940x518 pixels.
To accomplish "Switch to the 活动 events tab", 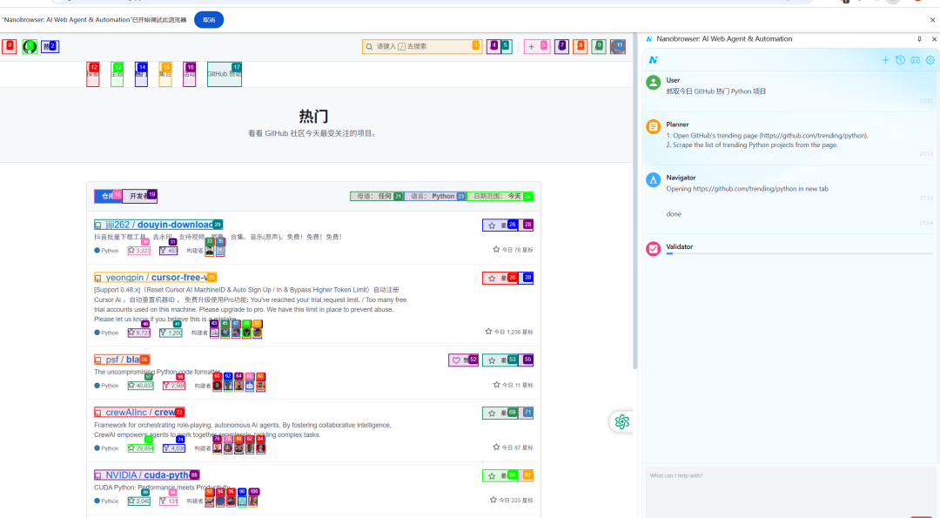I will click(x=190, y=74).
